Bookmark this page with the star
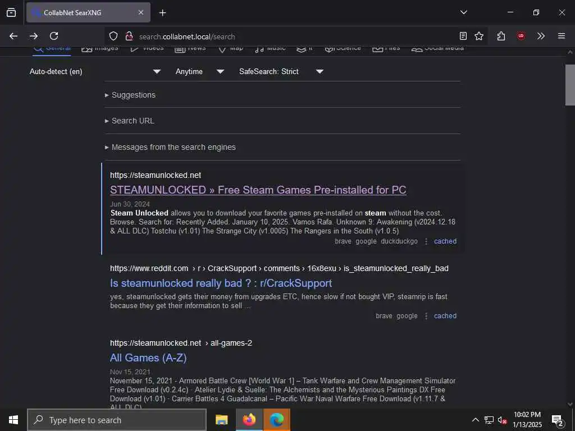The width and height of the screenshot is (575, 431). (478, 36)
